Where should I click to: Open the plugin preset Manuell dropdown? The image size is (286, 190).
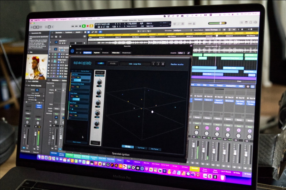89,49
